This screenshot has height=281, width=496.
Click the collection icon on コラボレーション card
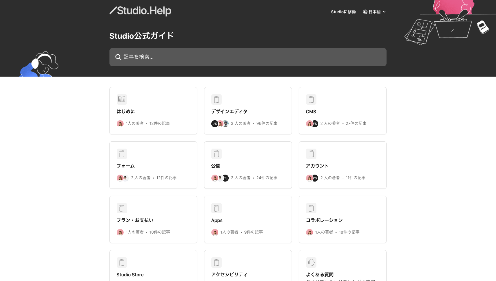[x=311, y=208]
